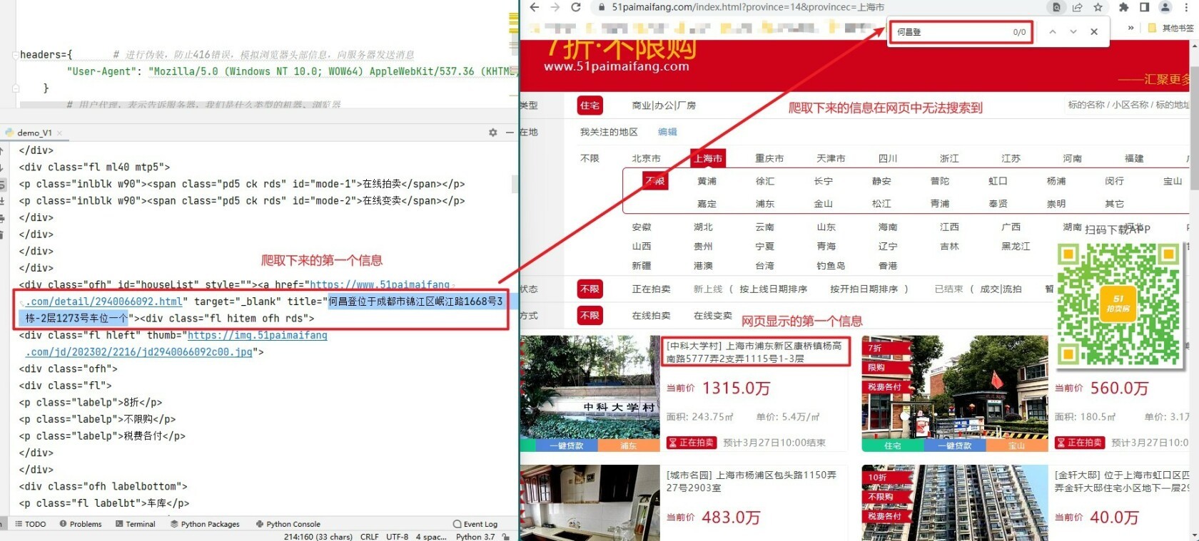Reload the browser page

tap(575, 7)
